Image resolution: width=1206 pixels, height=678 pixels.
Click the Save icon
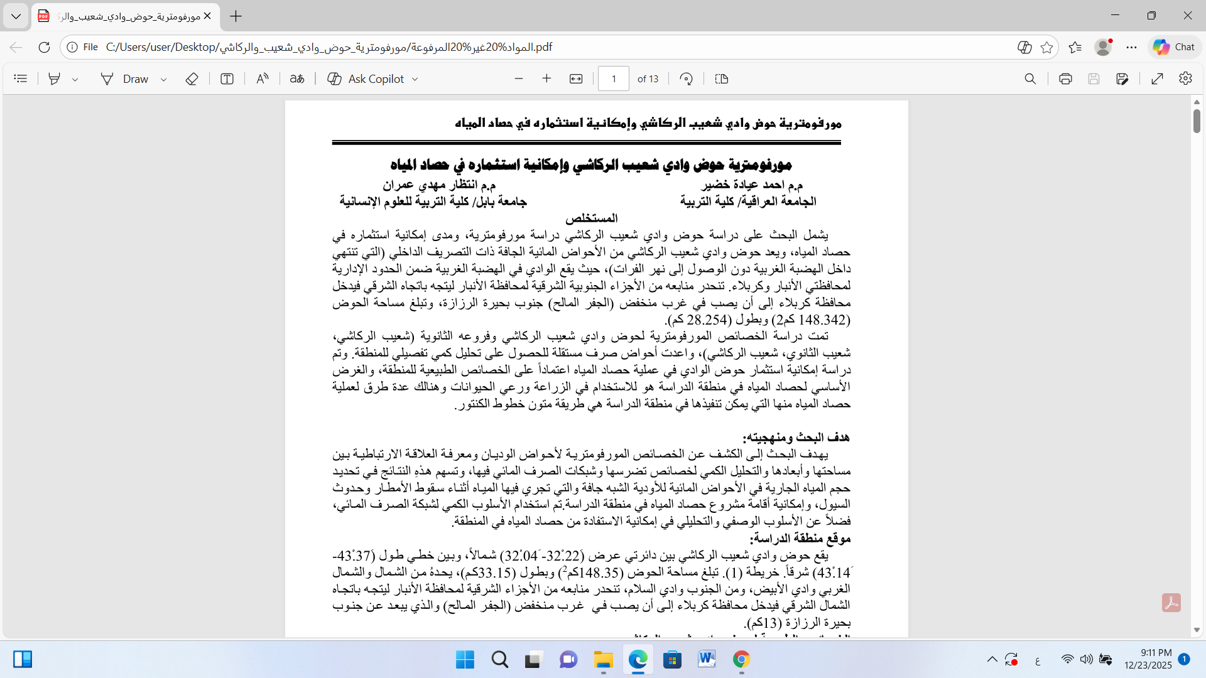tap(1094, 78)
